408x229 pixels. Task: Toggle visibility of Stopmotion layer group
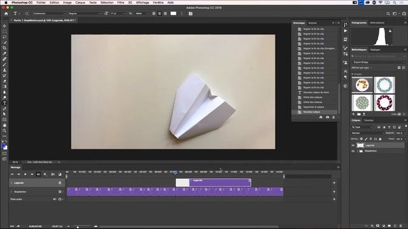[x=353, y=151]
